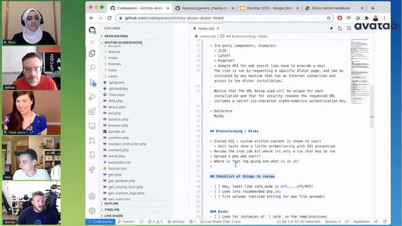The width and height of the screenshot is (402, 226).
Task: Open the GitHub Pull Requests icon in the activity bar
Action: (92, 141)
